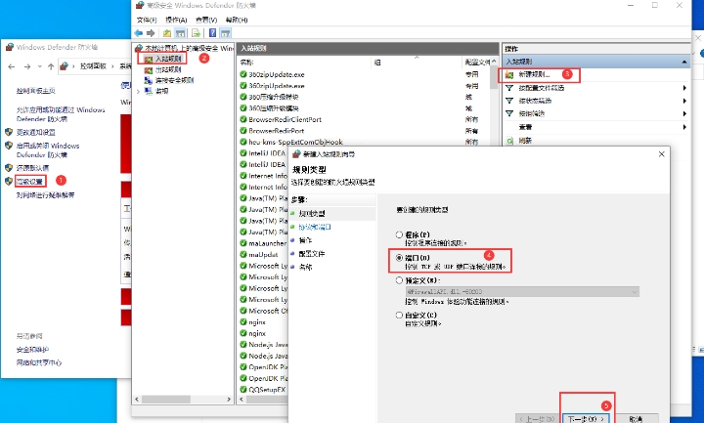Click the up-one-level folder toolbar icon
Viewport: 704px width, 423px height.
click(x=167, y=33)
